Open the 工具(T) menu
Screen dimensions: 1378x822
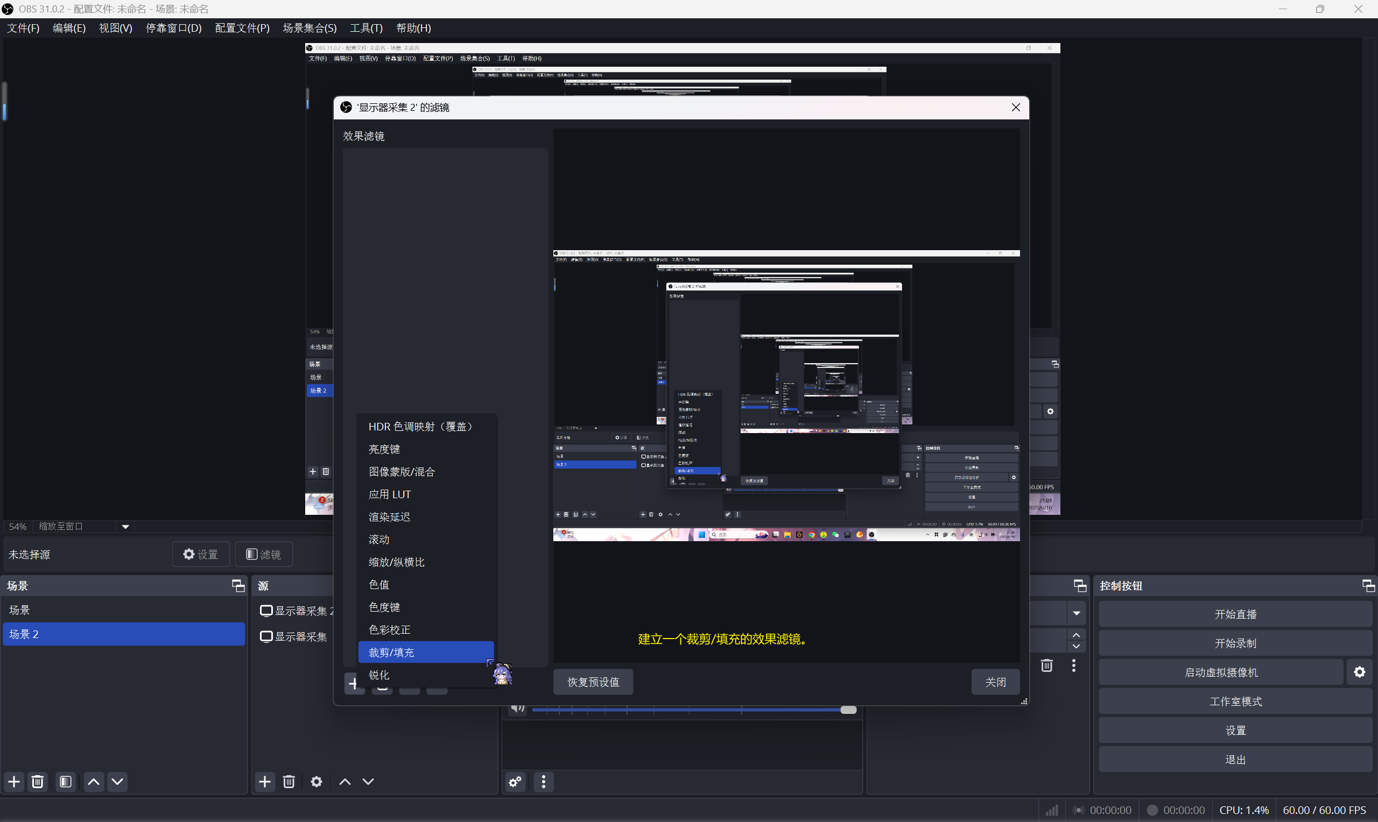[365, 29]
